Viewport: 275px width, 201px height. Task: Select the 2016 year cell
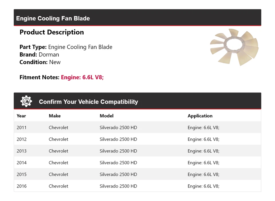coord(21,186)
